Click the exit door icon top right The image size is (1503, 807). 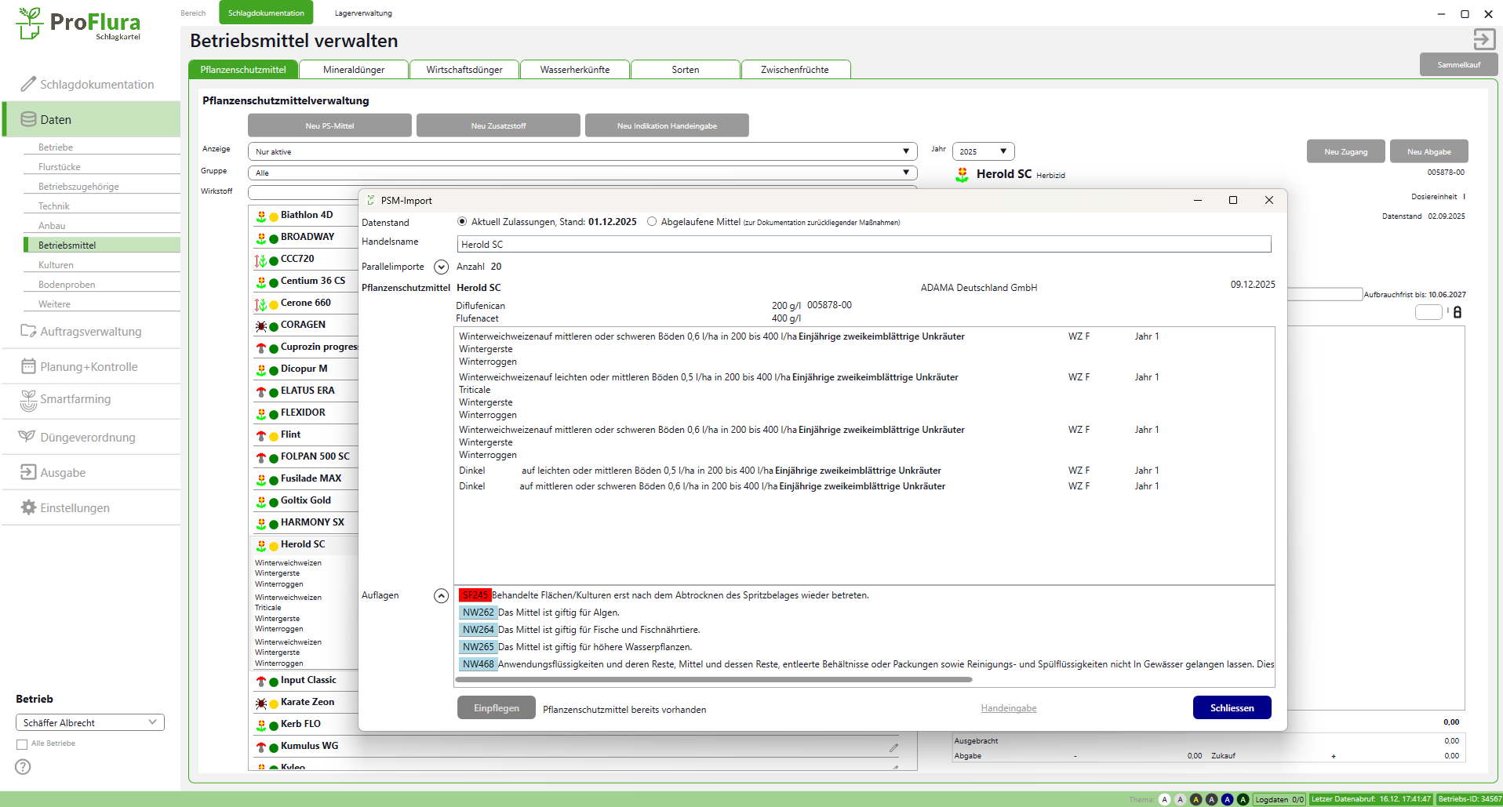click(x=1483, y=39)
